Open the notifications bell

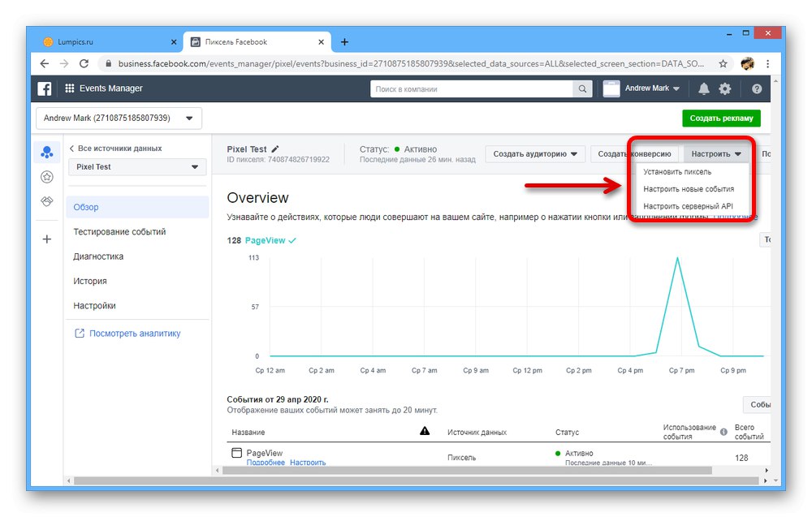pyautogui.click(x=703, y=89)
